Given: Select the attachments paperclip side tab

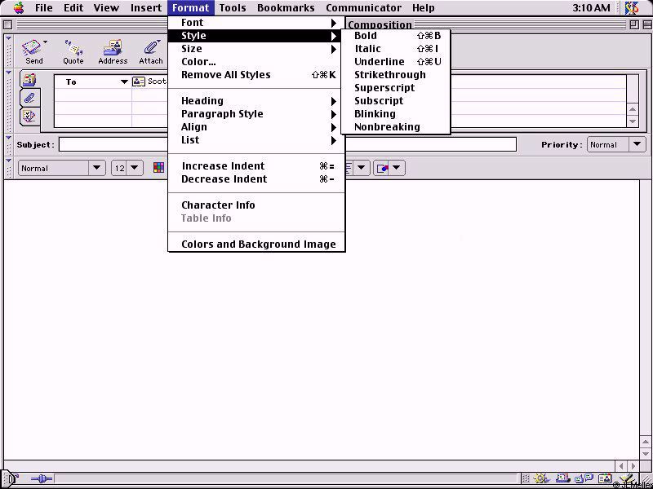Looking at the screenshot, I should coord(29,98).
